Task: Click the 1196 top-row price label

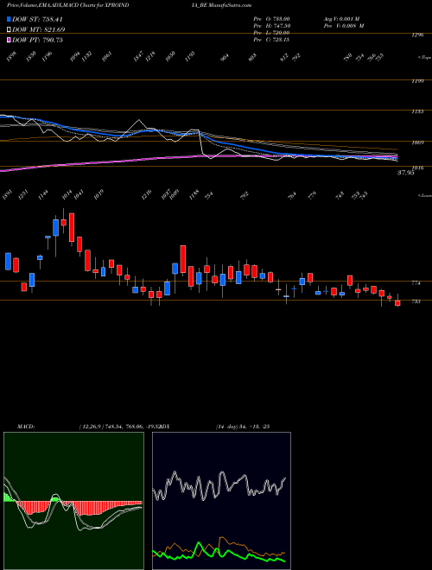Action: pyautogui.click(x=48, y=56)
